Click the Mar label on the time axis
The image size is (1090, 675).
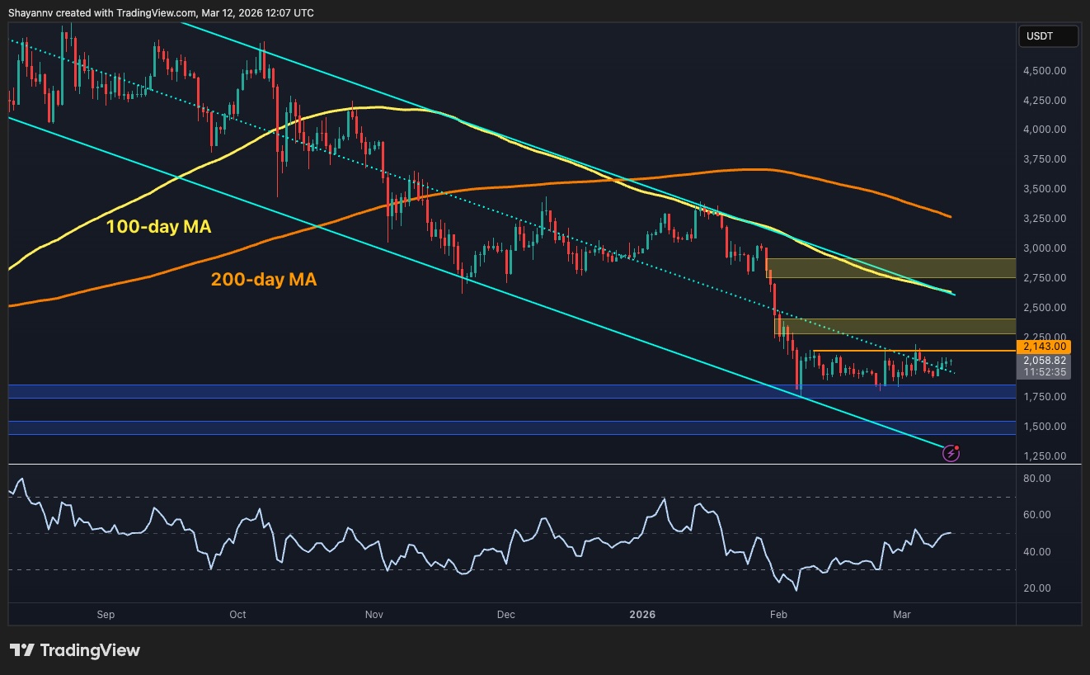[x=901, y=614]
